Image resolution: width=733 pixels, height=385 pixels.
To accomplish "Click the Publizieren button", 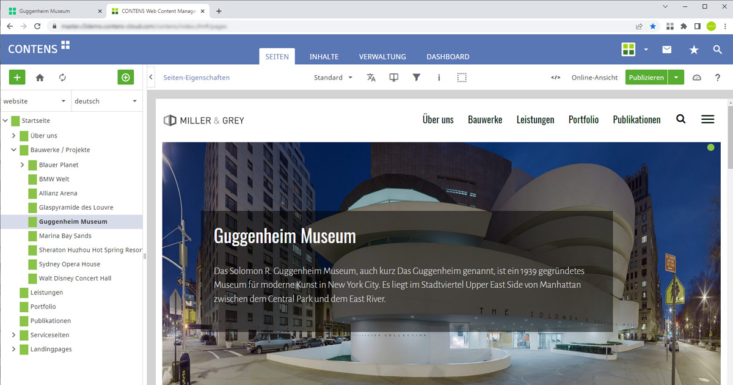I will [x=646, y=78].
